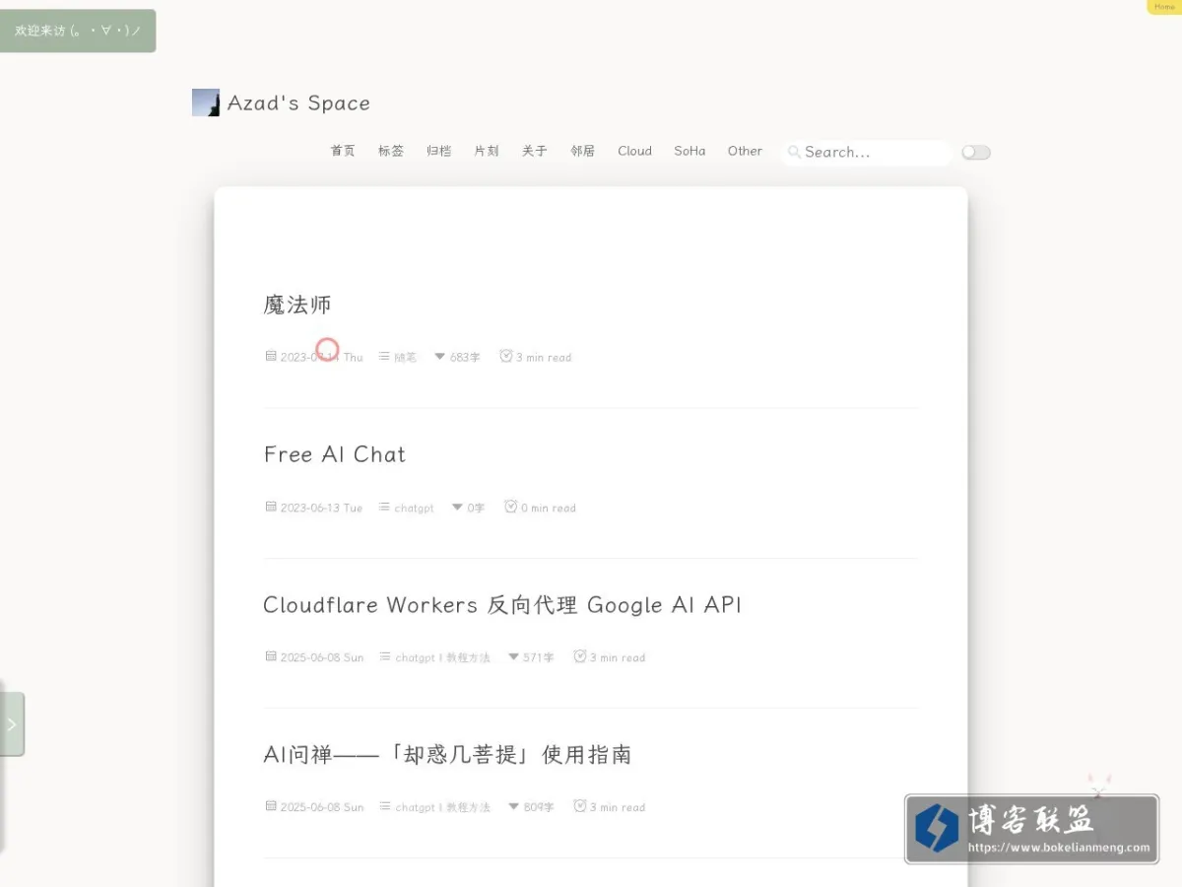Click word count icon beside 683字
The height and width of the screenshot is (887, 1182).
coord(440,356)
